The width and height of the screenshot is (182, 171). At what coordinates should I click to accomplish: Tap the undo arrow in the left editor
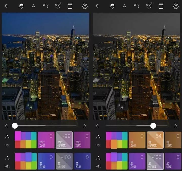point(45,6)
